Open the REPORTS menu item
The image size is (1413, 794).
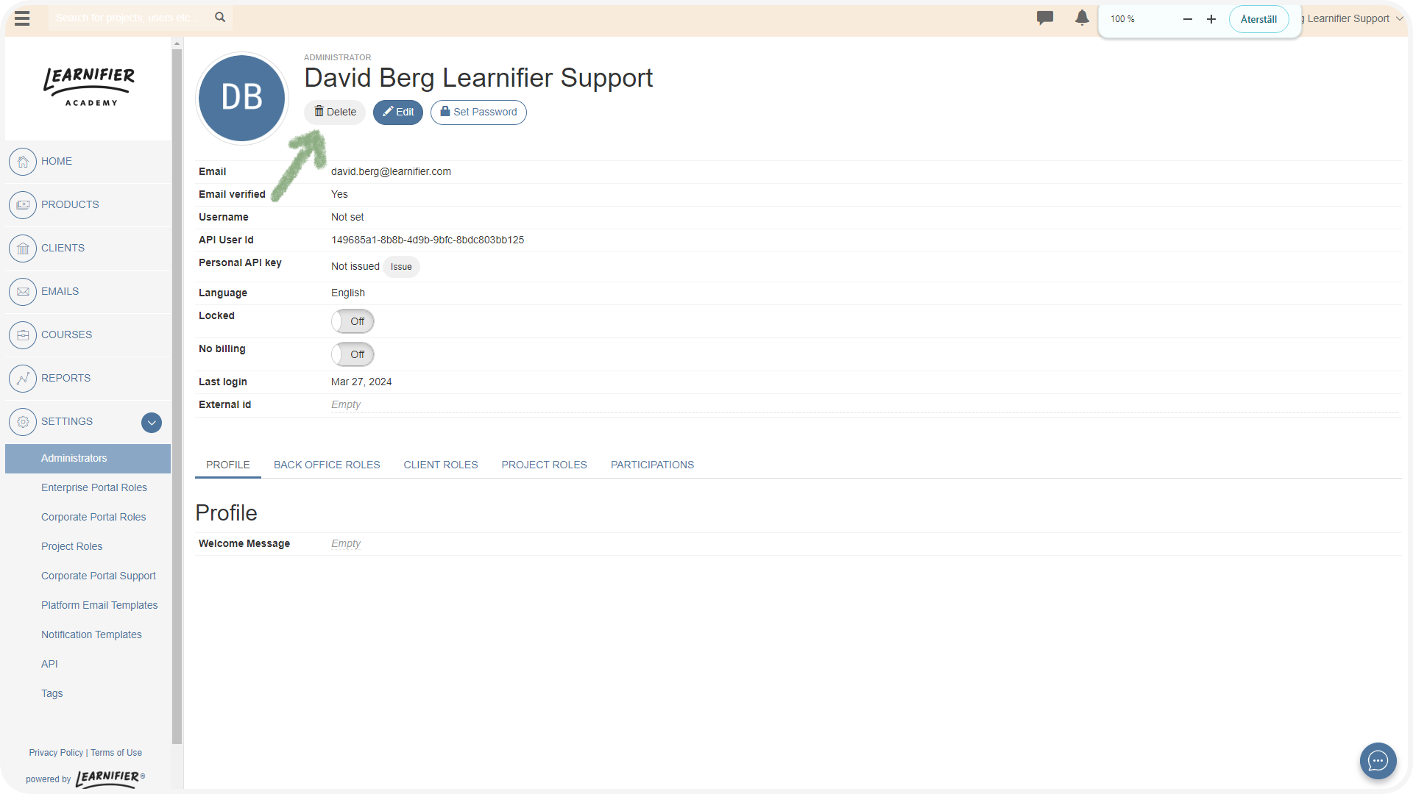click(x=65, y=378)
